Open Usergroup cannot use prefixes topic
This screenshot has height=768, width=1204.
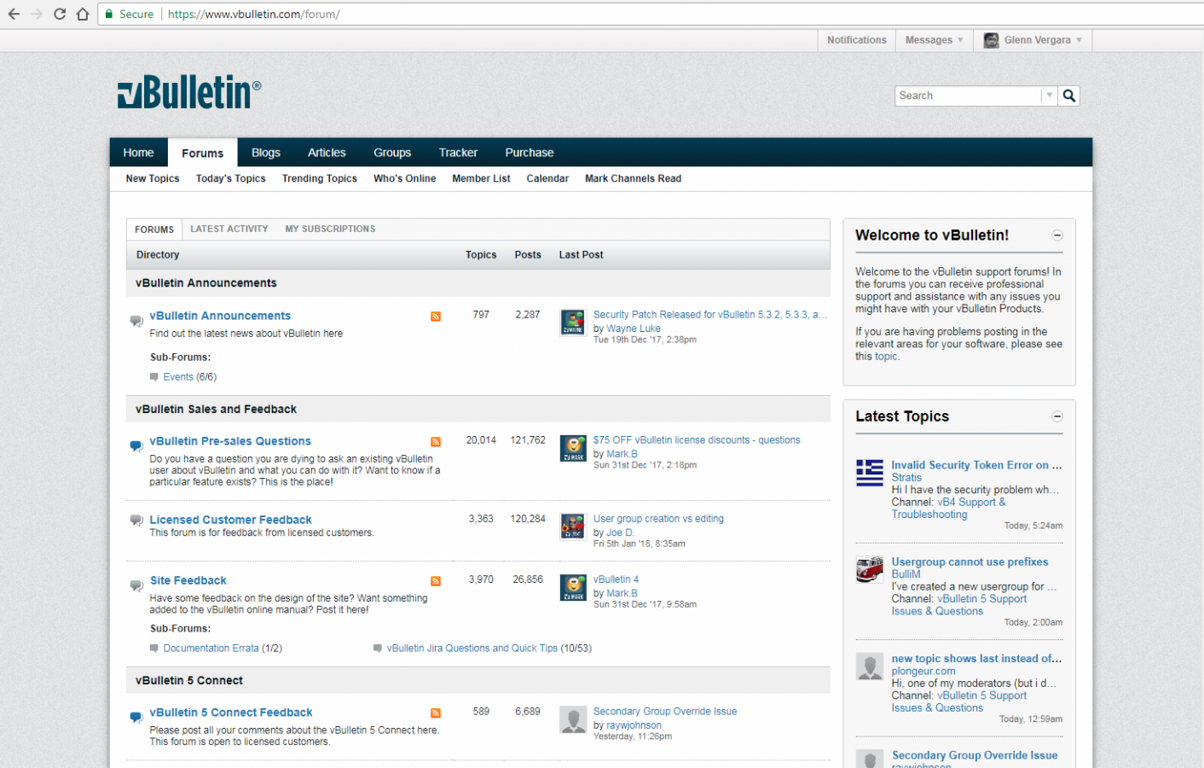pyautogui.click(x=970, y=561)
